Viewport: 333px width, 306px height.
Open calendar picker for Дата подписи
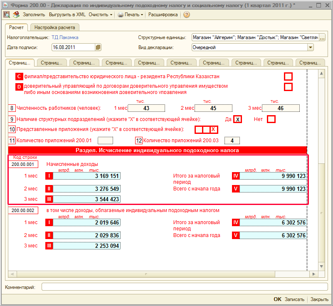click(99, 47)
